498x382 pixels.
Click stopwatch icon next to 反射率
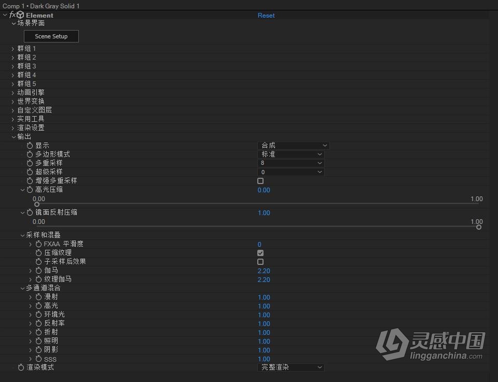click(39, 323)
